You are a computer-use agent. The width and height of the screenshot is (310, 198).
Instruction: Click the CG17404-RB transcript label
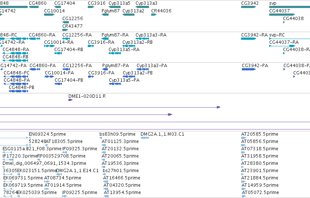68,50
